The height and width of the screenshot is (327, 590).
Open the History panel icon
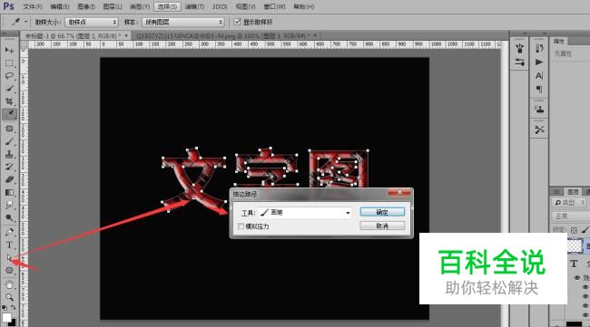(x=539, y=48)
